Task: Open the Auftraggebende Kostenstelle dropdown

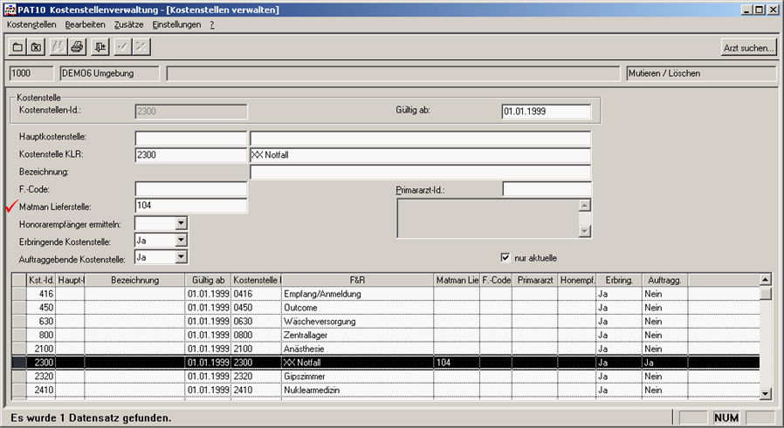Action: tap(181, 257)
